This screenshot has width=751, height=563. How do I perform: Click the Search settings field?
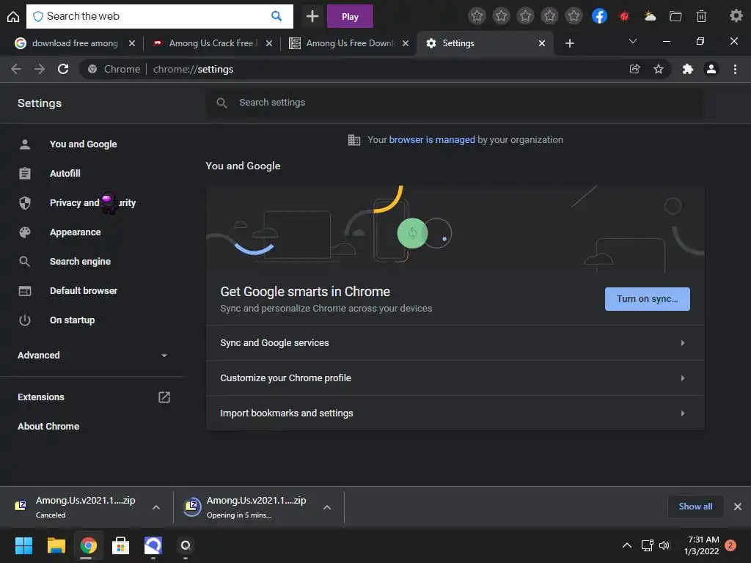tap(455, 103)
